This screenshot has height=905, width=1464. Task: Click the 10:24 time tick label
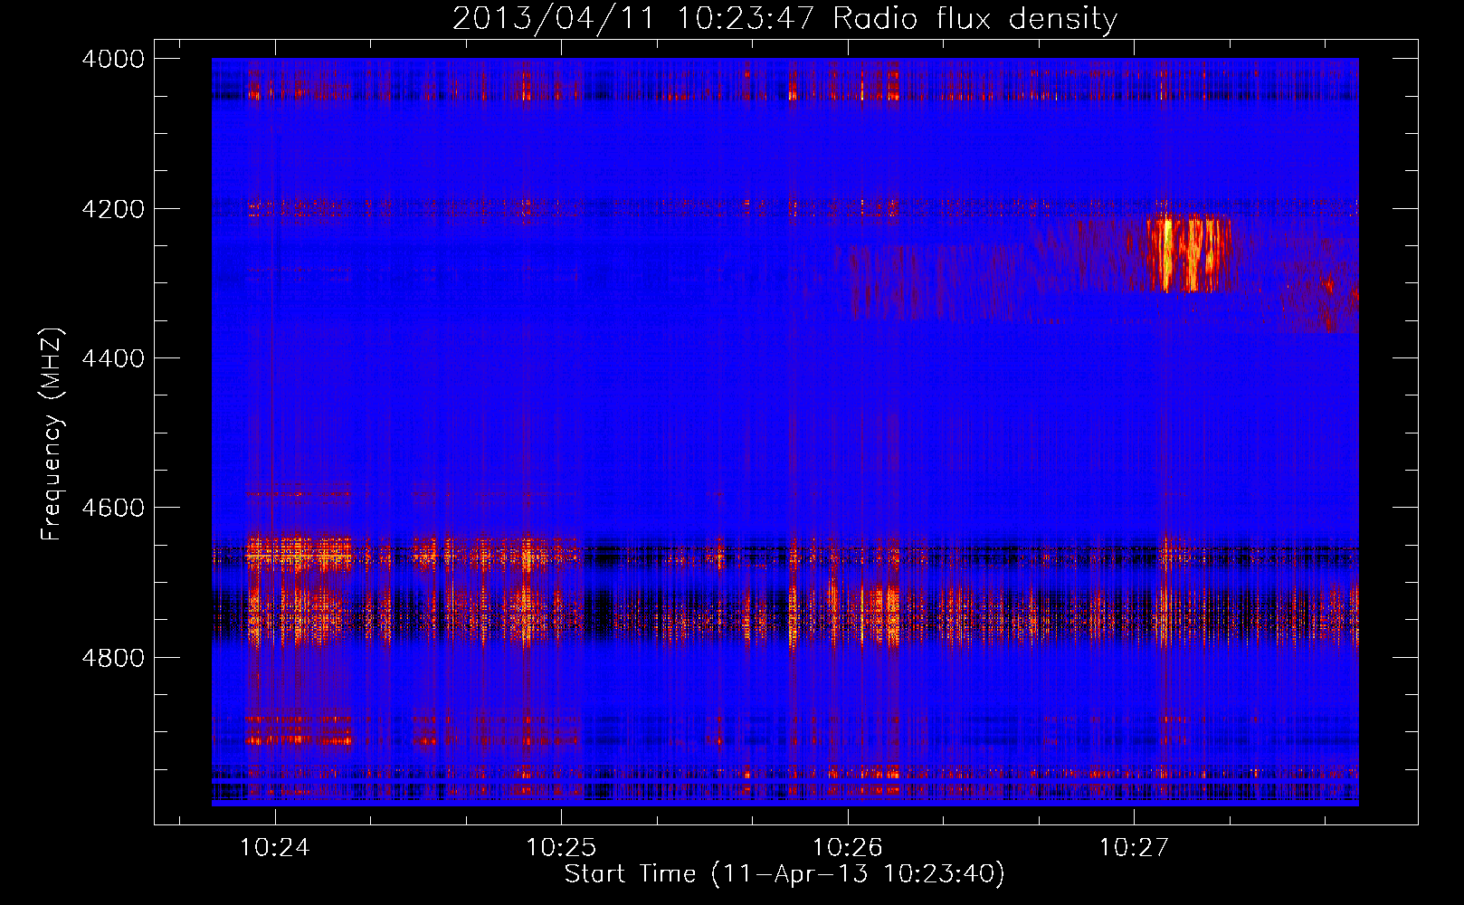pos(275,848)
